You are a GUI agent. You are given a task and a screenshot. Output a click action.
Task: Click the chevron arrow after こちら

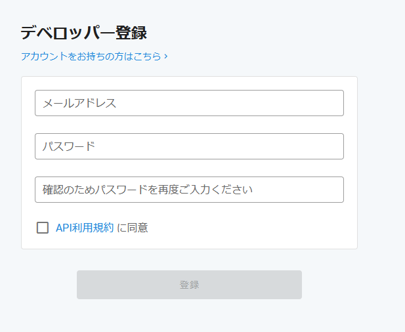(x=166, y=56)
